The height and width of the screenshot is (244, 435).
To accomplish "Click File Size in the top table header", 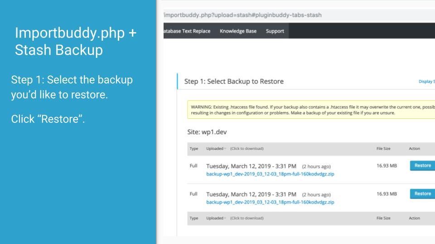I will (x=383, y=149).
